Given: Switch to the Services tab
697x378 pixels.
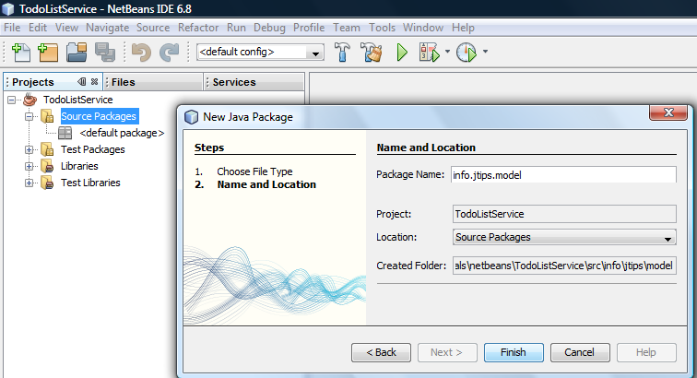Looking at the screenshot, I should coord(254,82).
